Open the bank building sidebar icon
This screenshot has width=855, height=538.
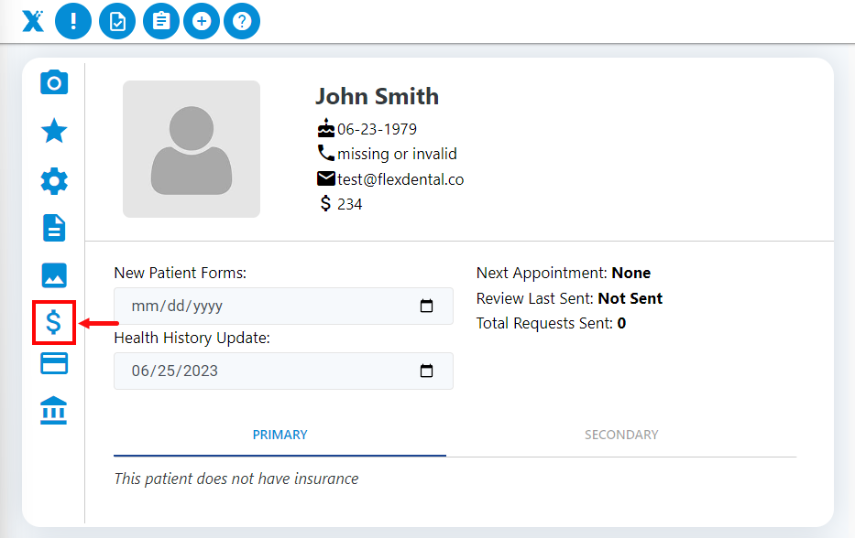[x=53, y=410]
